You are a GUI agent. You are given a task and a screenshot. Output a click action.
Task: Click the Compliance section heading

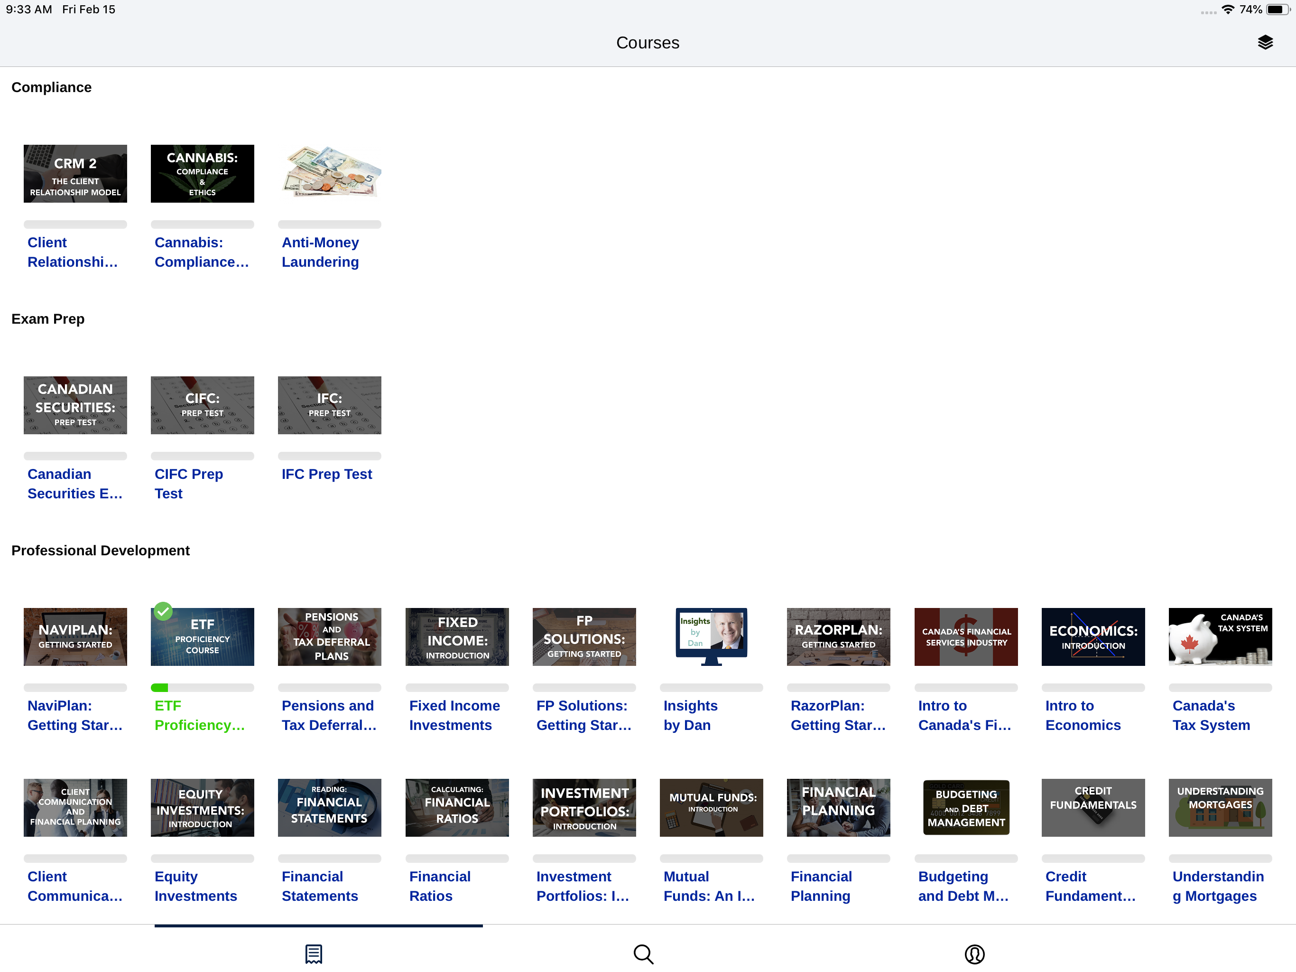52,87
